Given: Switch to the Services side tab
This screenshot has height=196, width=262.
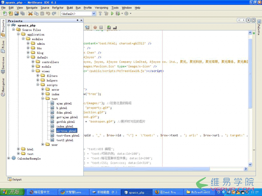Looking at the screenshot, I should tap(3, 65).
